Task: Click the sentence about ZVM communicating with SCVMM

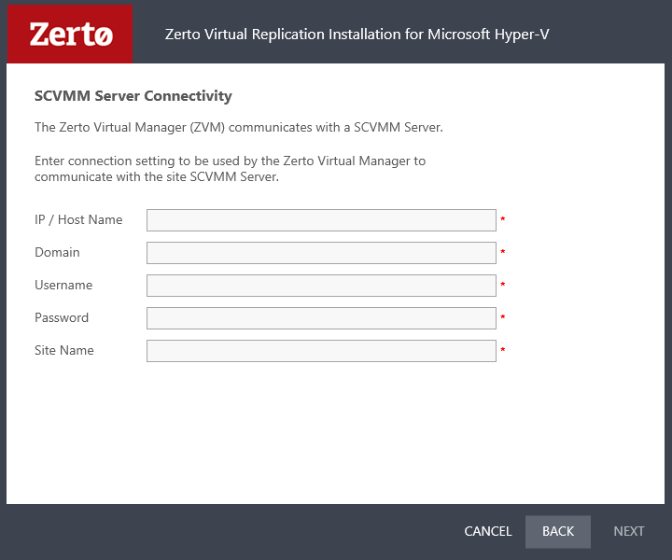Action: (239, 127)
